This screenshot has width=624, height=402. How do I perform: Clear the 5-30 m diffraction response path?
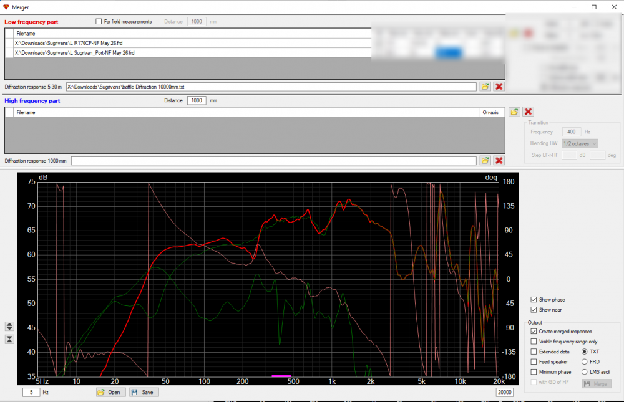click(x=499, y=86)
